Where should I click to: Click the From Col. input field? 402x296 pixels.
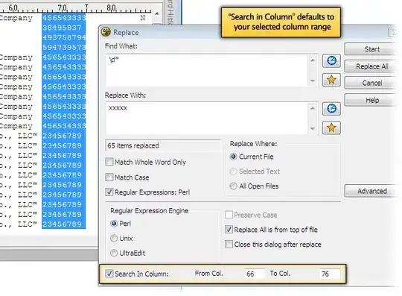click(x=255, y=274)
